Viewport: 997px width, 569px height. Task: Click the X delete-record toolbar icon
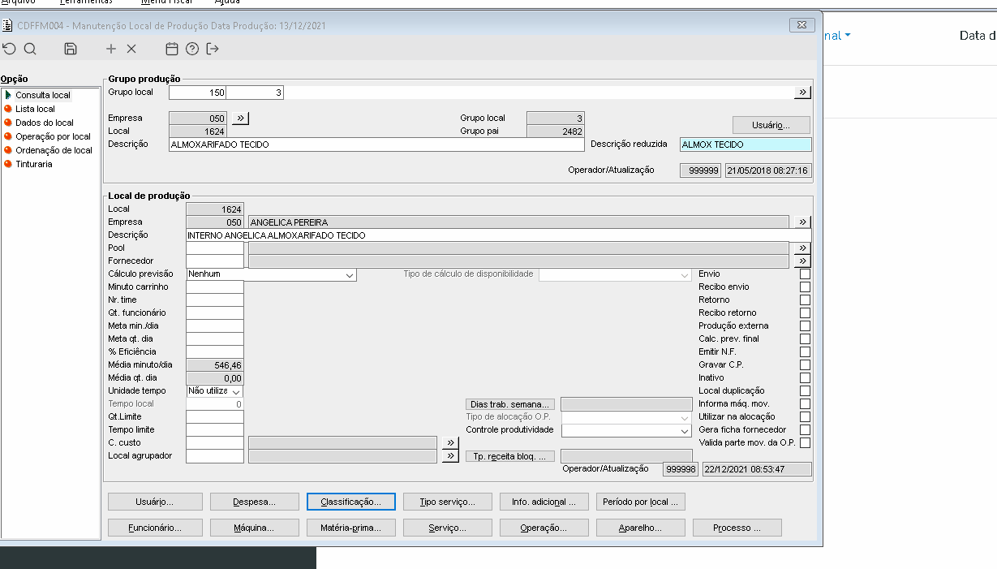[x=131, y=49]
